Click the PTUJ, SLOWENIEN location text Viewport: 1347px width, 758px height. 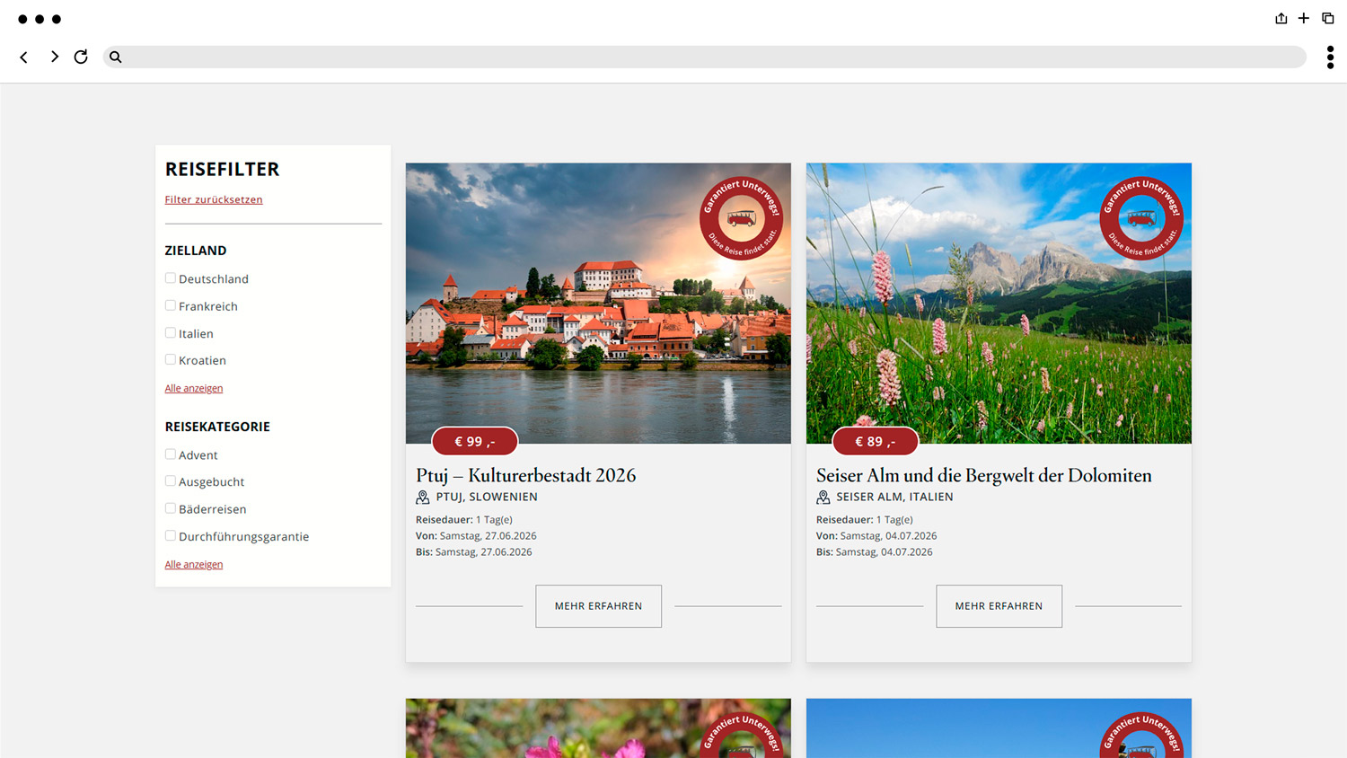click(487, 497)
